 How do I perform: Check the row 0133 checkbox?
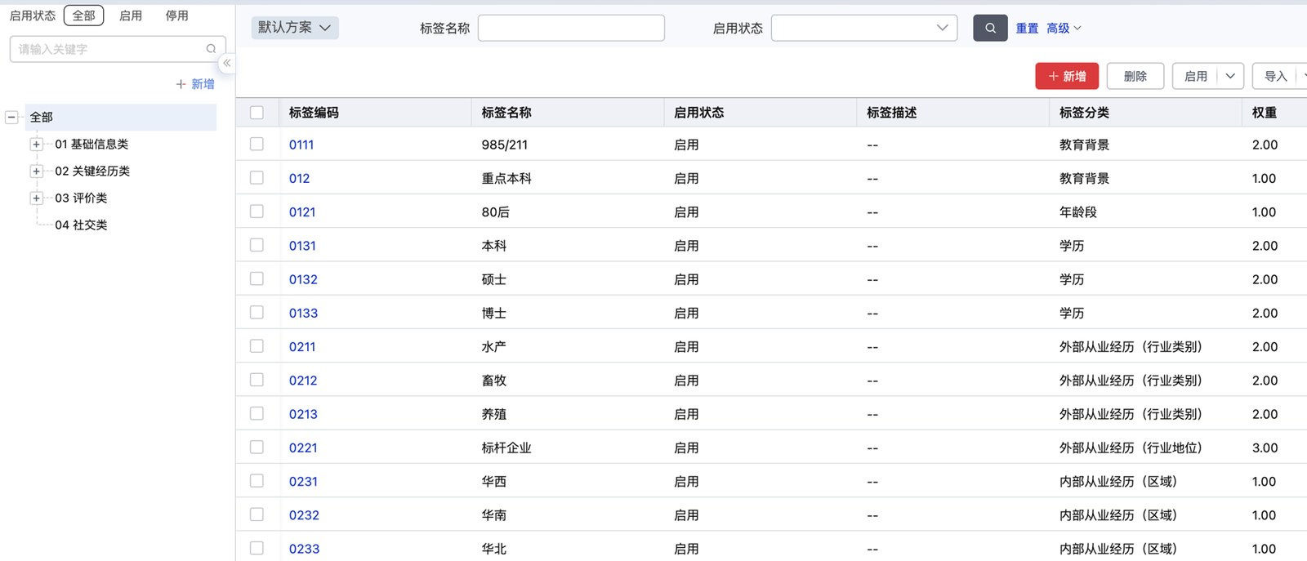(256, 313)
